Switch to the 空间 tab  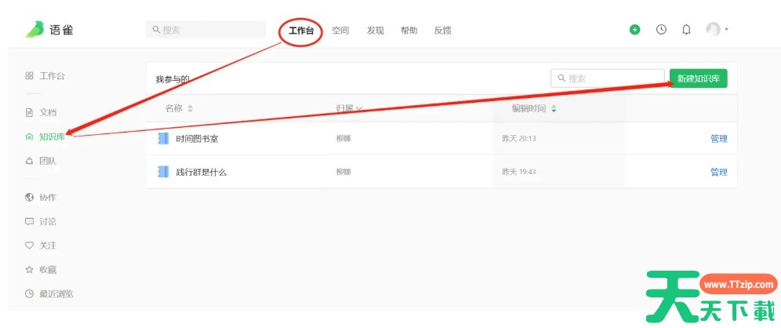pyautogui.click(x=340, y=31)
